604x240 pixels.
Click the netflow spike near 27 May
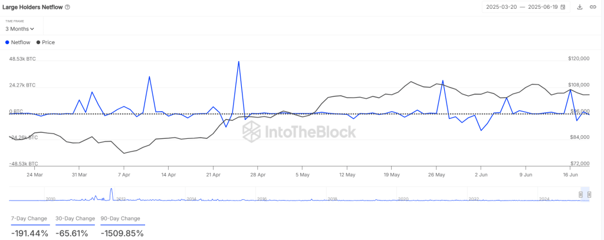(x=442, y=81)
